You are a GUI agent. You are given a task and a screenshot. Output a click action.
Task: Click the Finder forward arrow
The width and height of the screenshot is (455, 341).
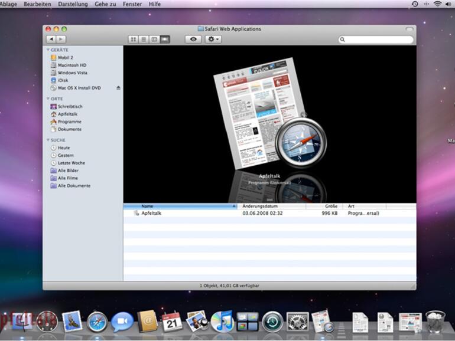[x=60, y=40]
